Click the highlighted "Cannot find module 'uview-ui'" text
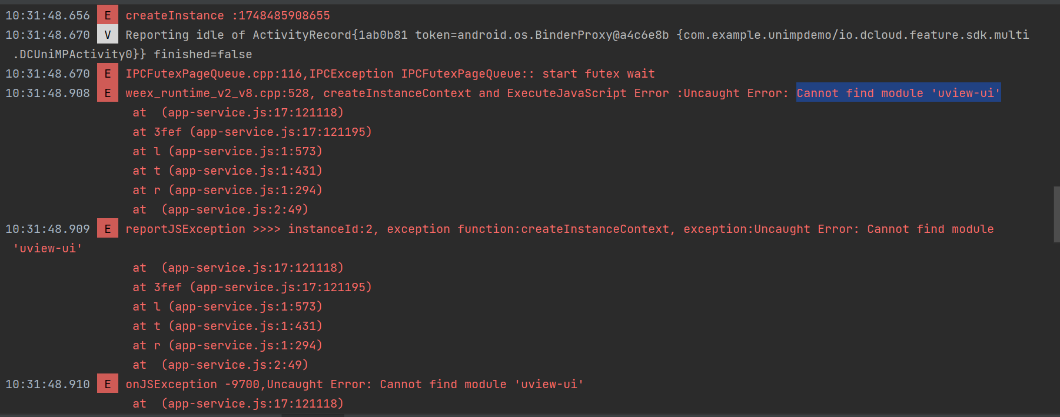 click(898, 93)
